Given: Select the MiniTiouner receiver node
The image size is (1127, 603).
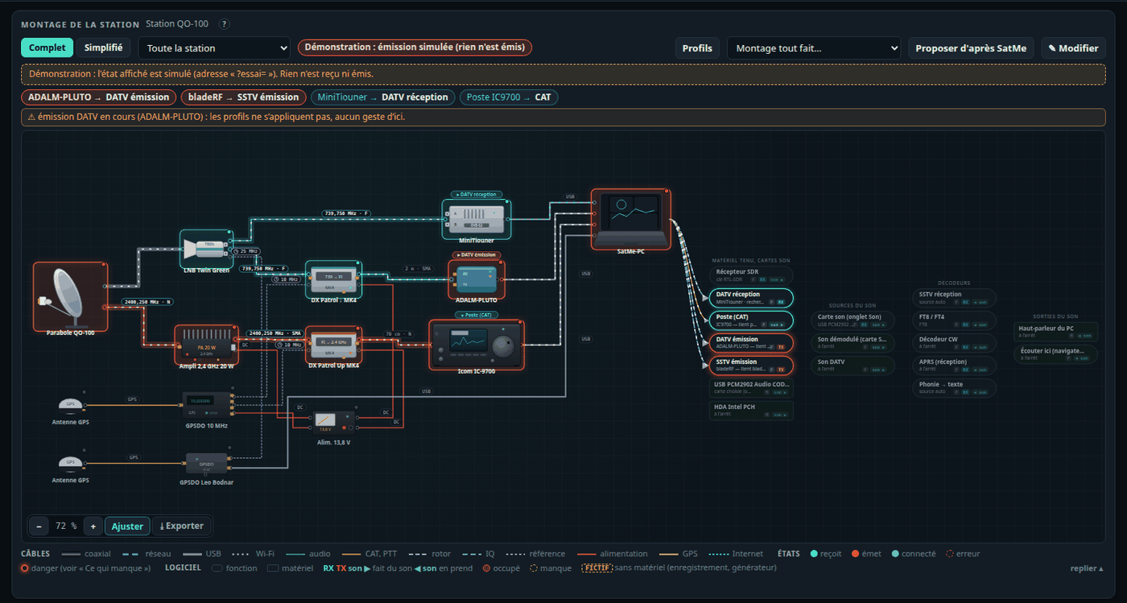Looking at the screenshot, I should pyautogui.click(x=477, y=217).
